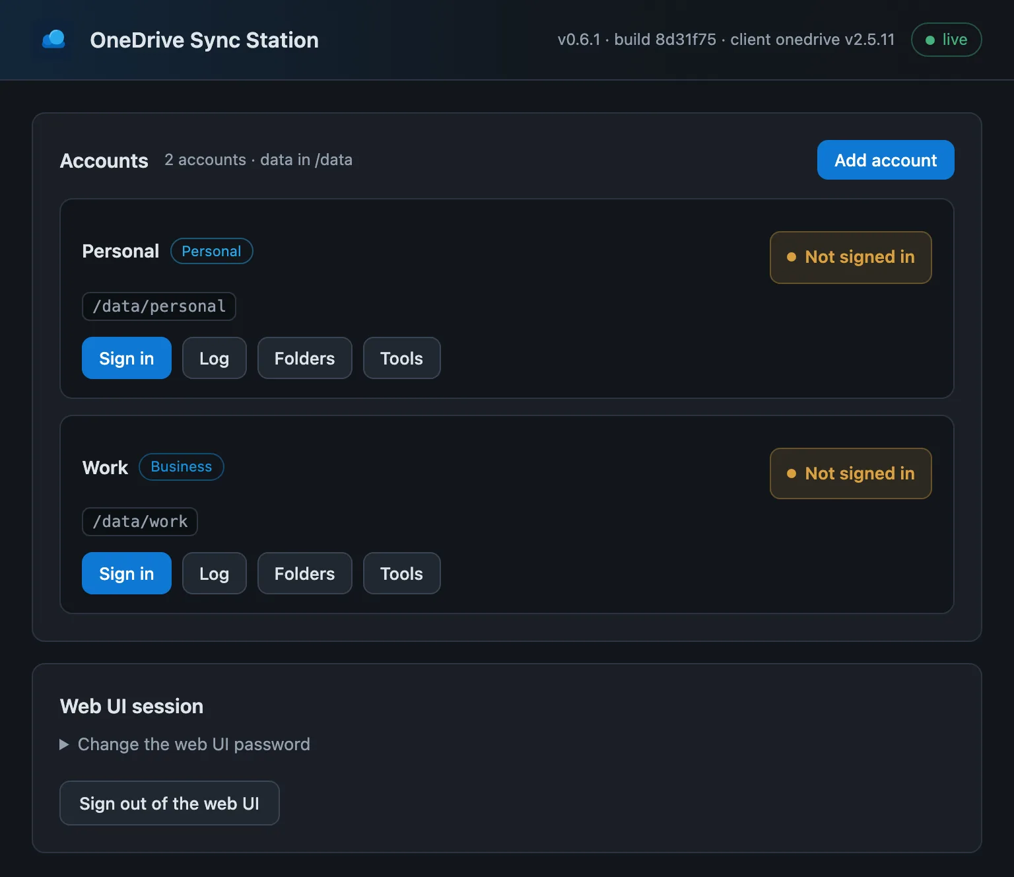Open Folders for the Work account
This screenshot has width=1014, height=877.
tap(305, 573)
